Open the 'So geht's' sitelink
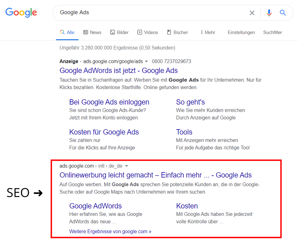The width and height of the screenshot is (298, 244). click(190, 102)
